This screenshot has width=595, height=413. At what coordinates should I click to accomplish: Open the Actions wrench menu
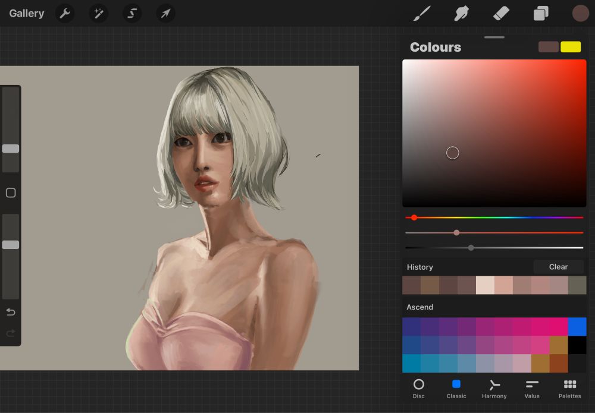click(65, 13)
